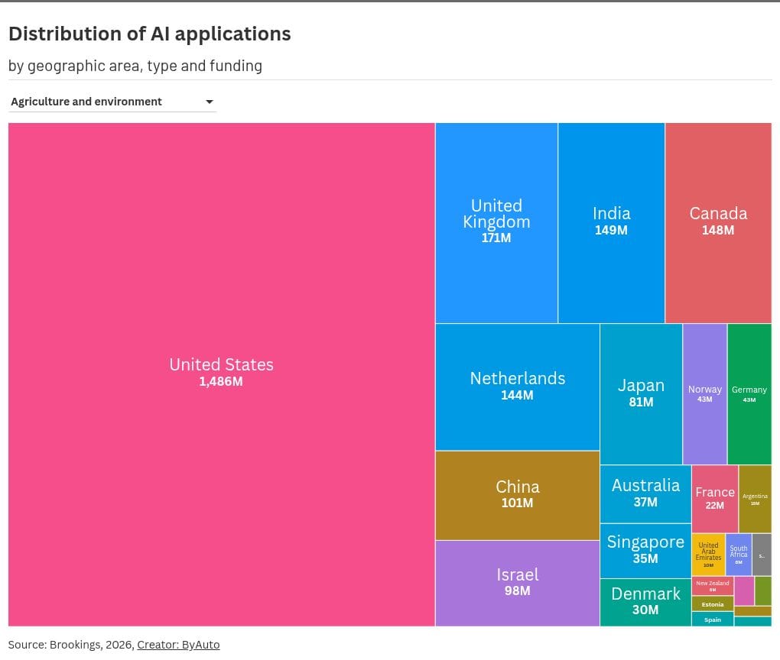780x660 pixels.
Task: Select the South Africa block
Action: tap(739, 555)
